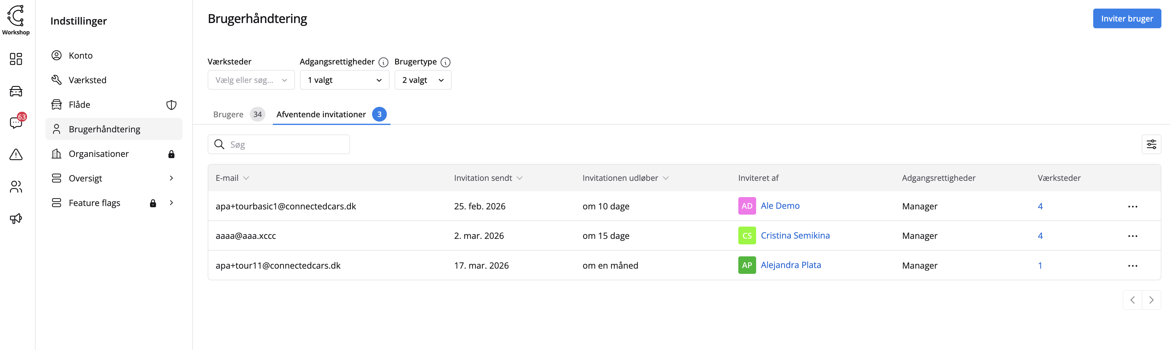The height and width of the screenshot is (350, 1170).
Task: Switch to the Brugere tab
Action: click(x=229, y=115)
